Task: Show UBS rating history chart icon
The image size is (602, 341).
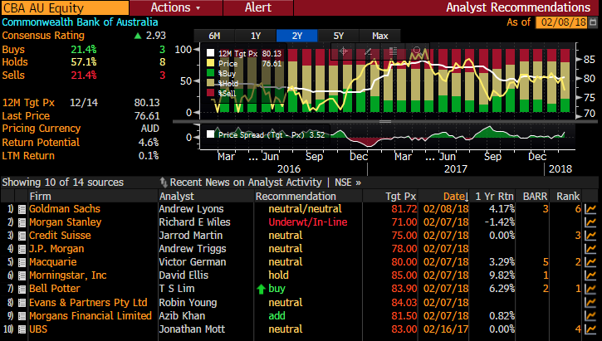Action: click(x=590, y=329)
